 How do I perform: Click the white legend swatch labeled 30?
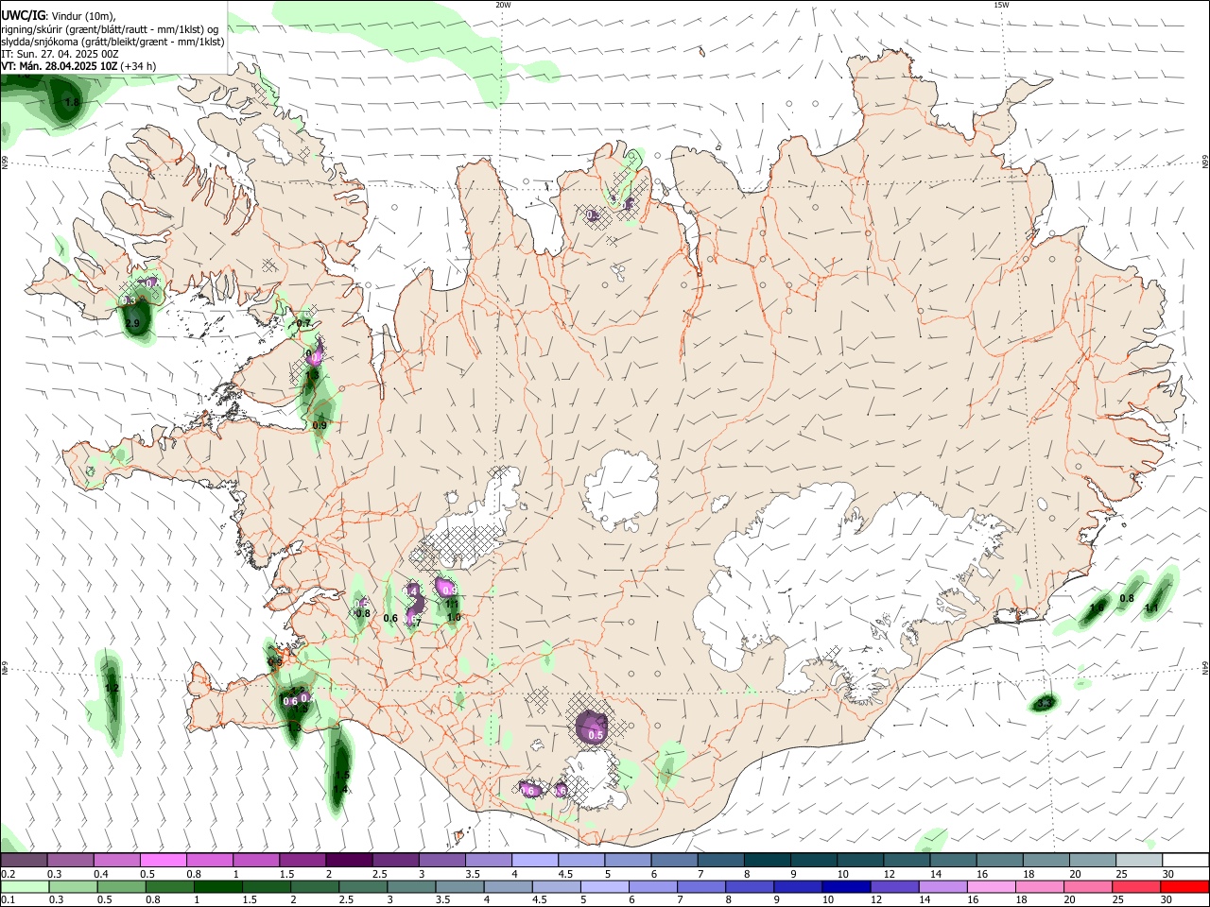(1184, 860)
